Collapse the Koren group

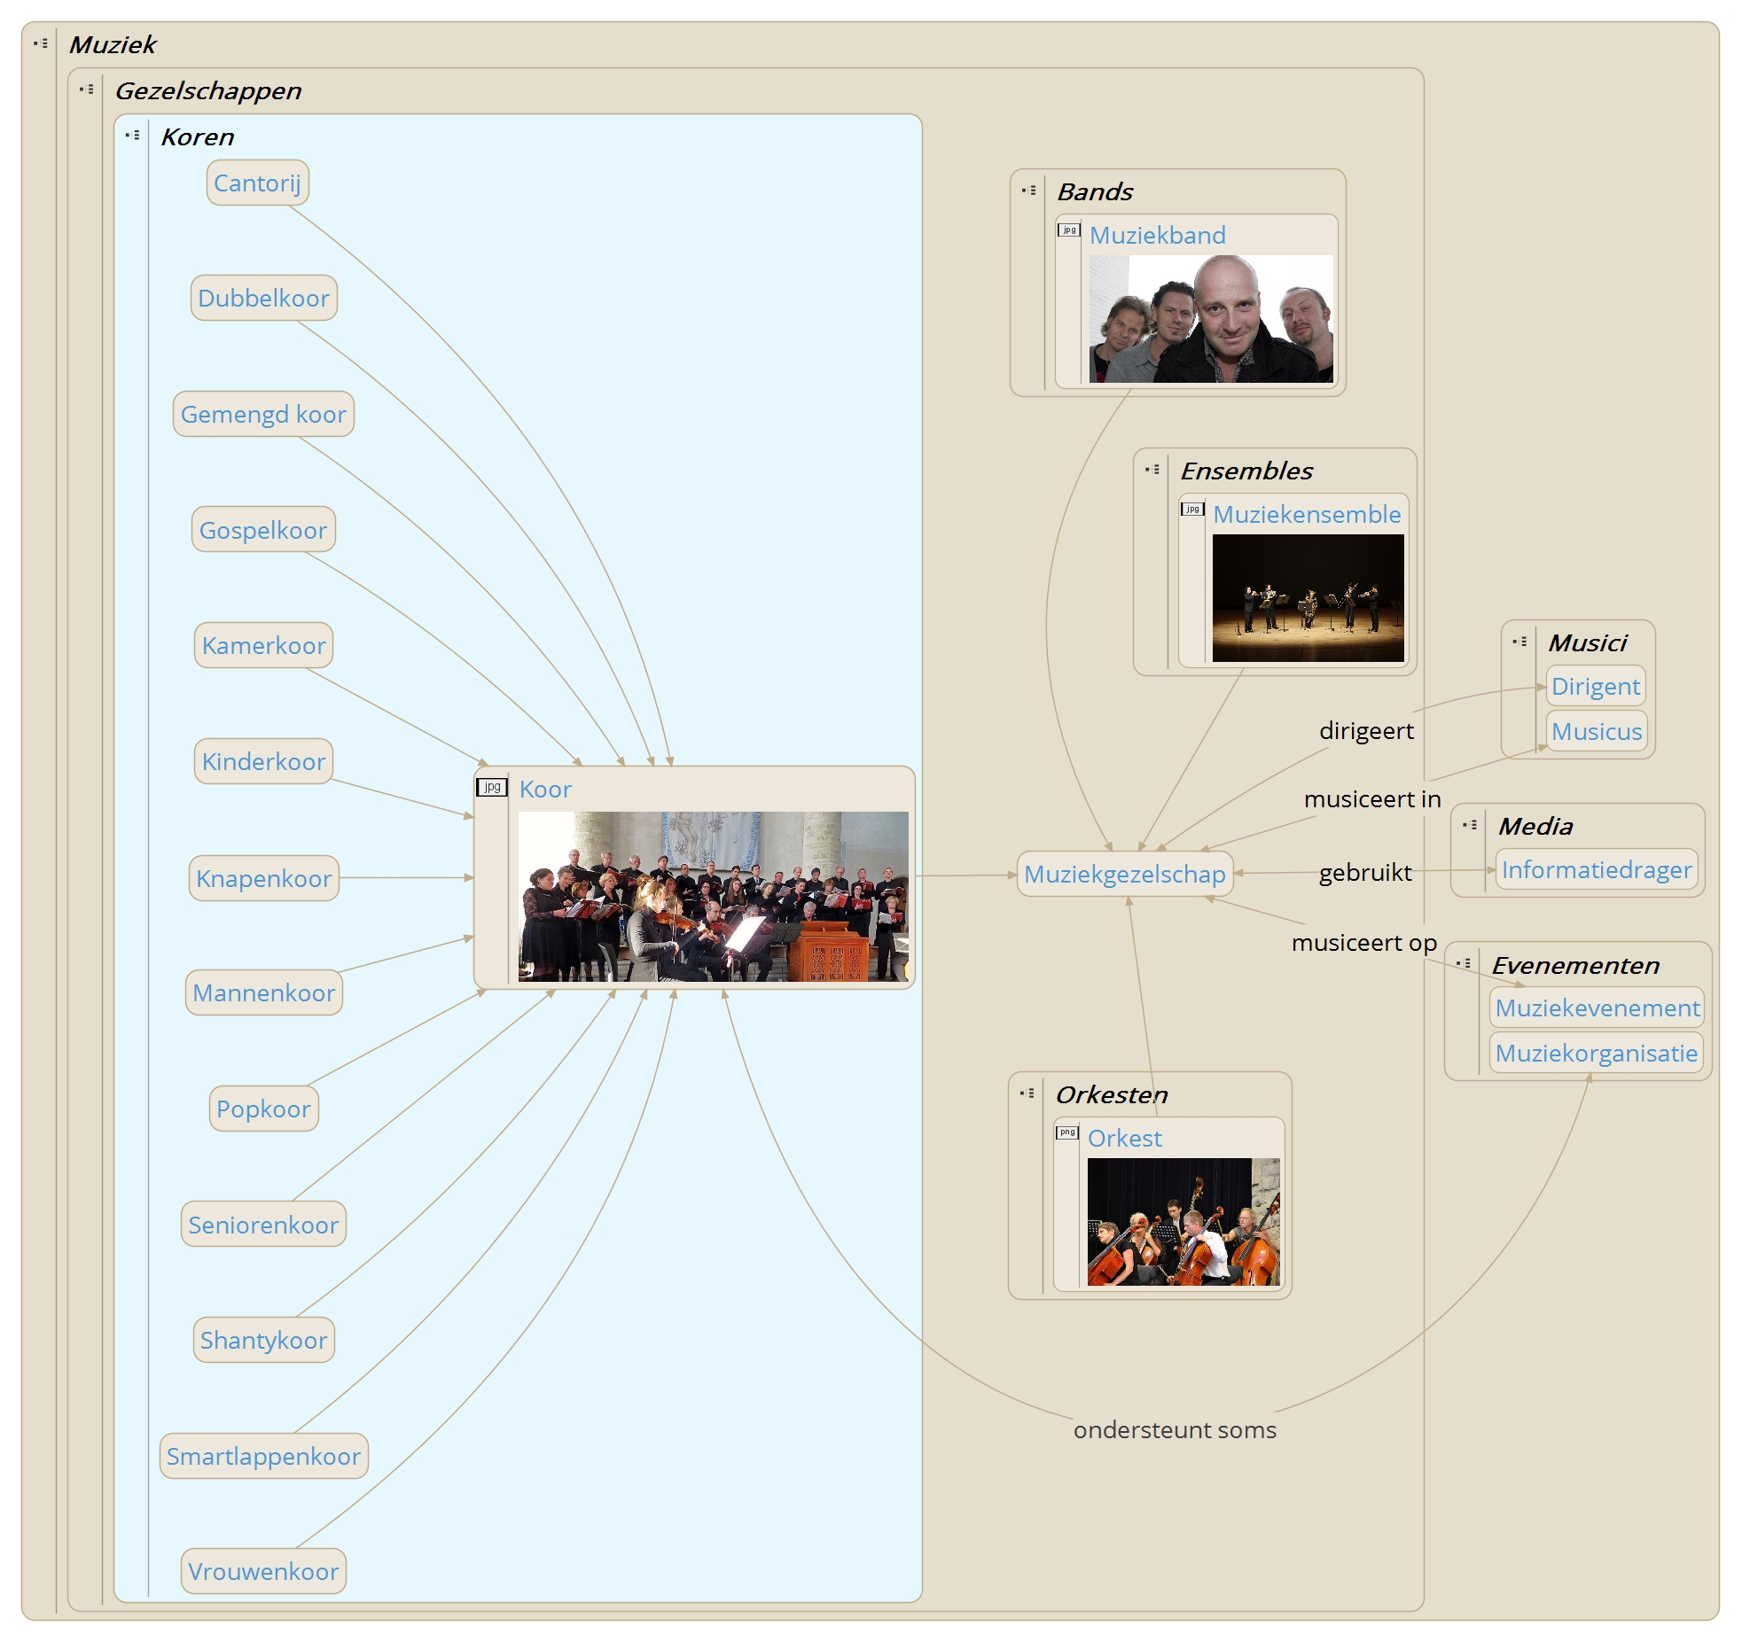tap(133, 136)
